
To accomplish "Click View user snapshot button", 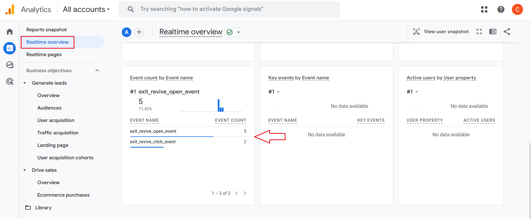I will pyautogui.click(x=441, y=32).
